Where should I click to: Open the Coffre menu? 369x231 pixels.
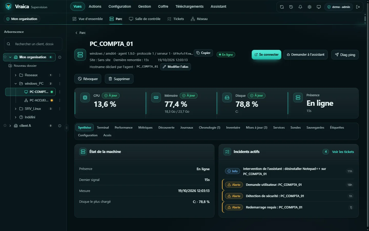[163, 6]
